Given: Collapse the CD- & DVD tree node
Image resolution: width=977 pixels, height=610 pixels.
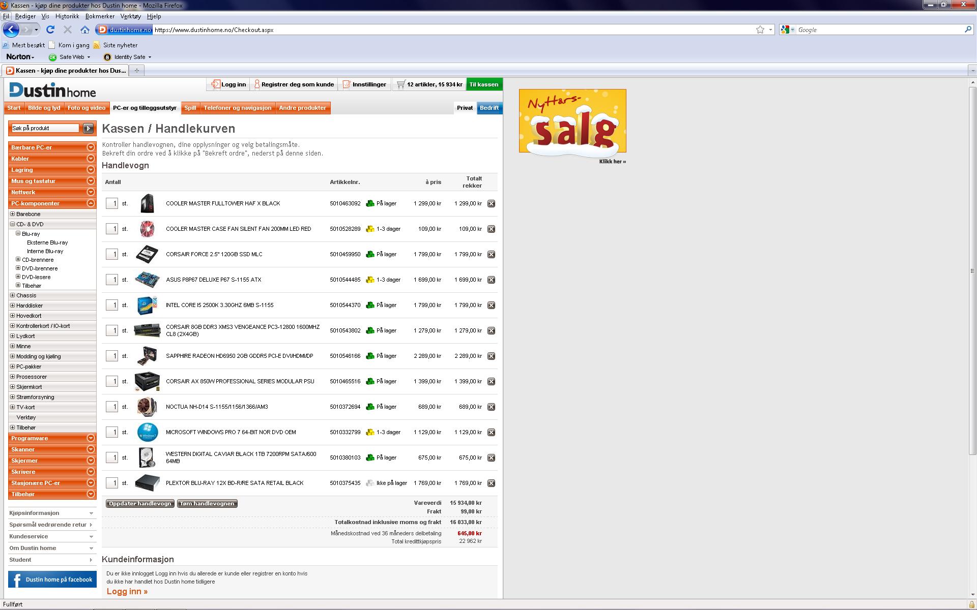Looking at the screenshot, I should [x=13, y=224].
